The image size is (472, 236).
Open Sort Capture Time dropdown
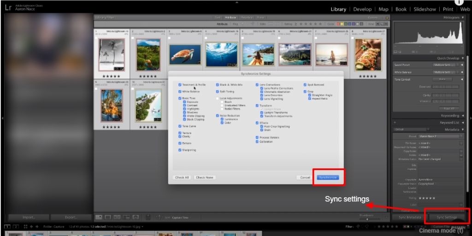point(181,218)
